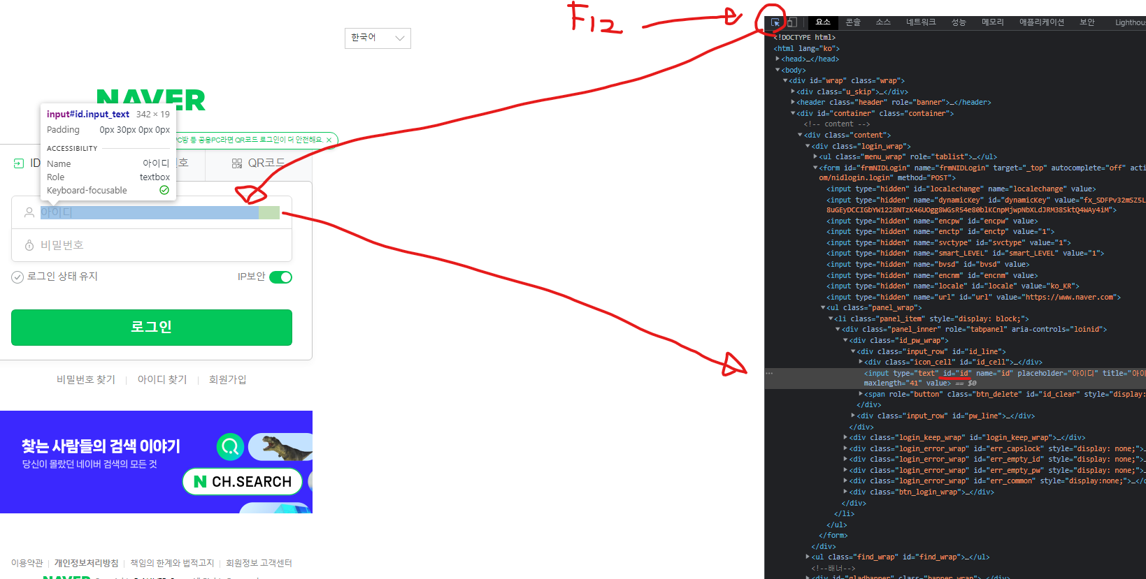1146x579 pixels.
Task: Open the 네트워크 DevTools tab
Action: point(921,22)
